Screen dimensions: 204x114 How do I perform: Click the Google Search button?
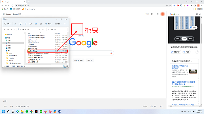[x=78, y=60]
